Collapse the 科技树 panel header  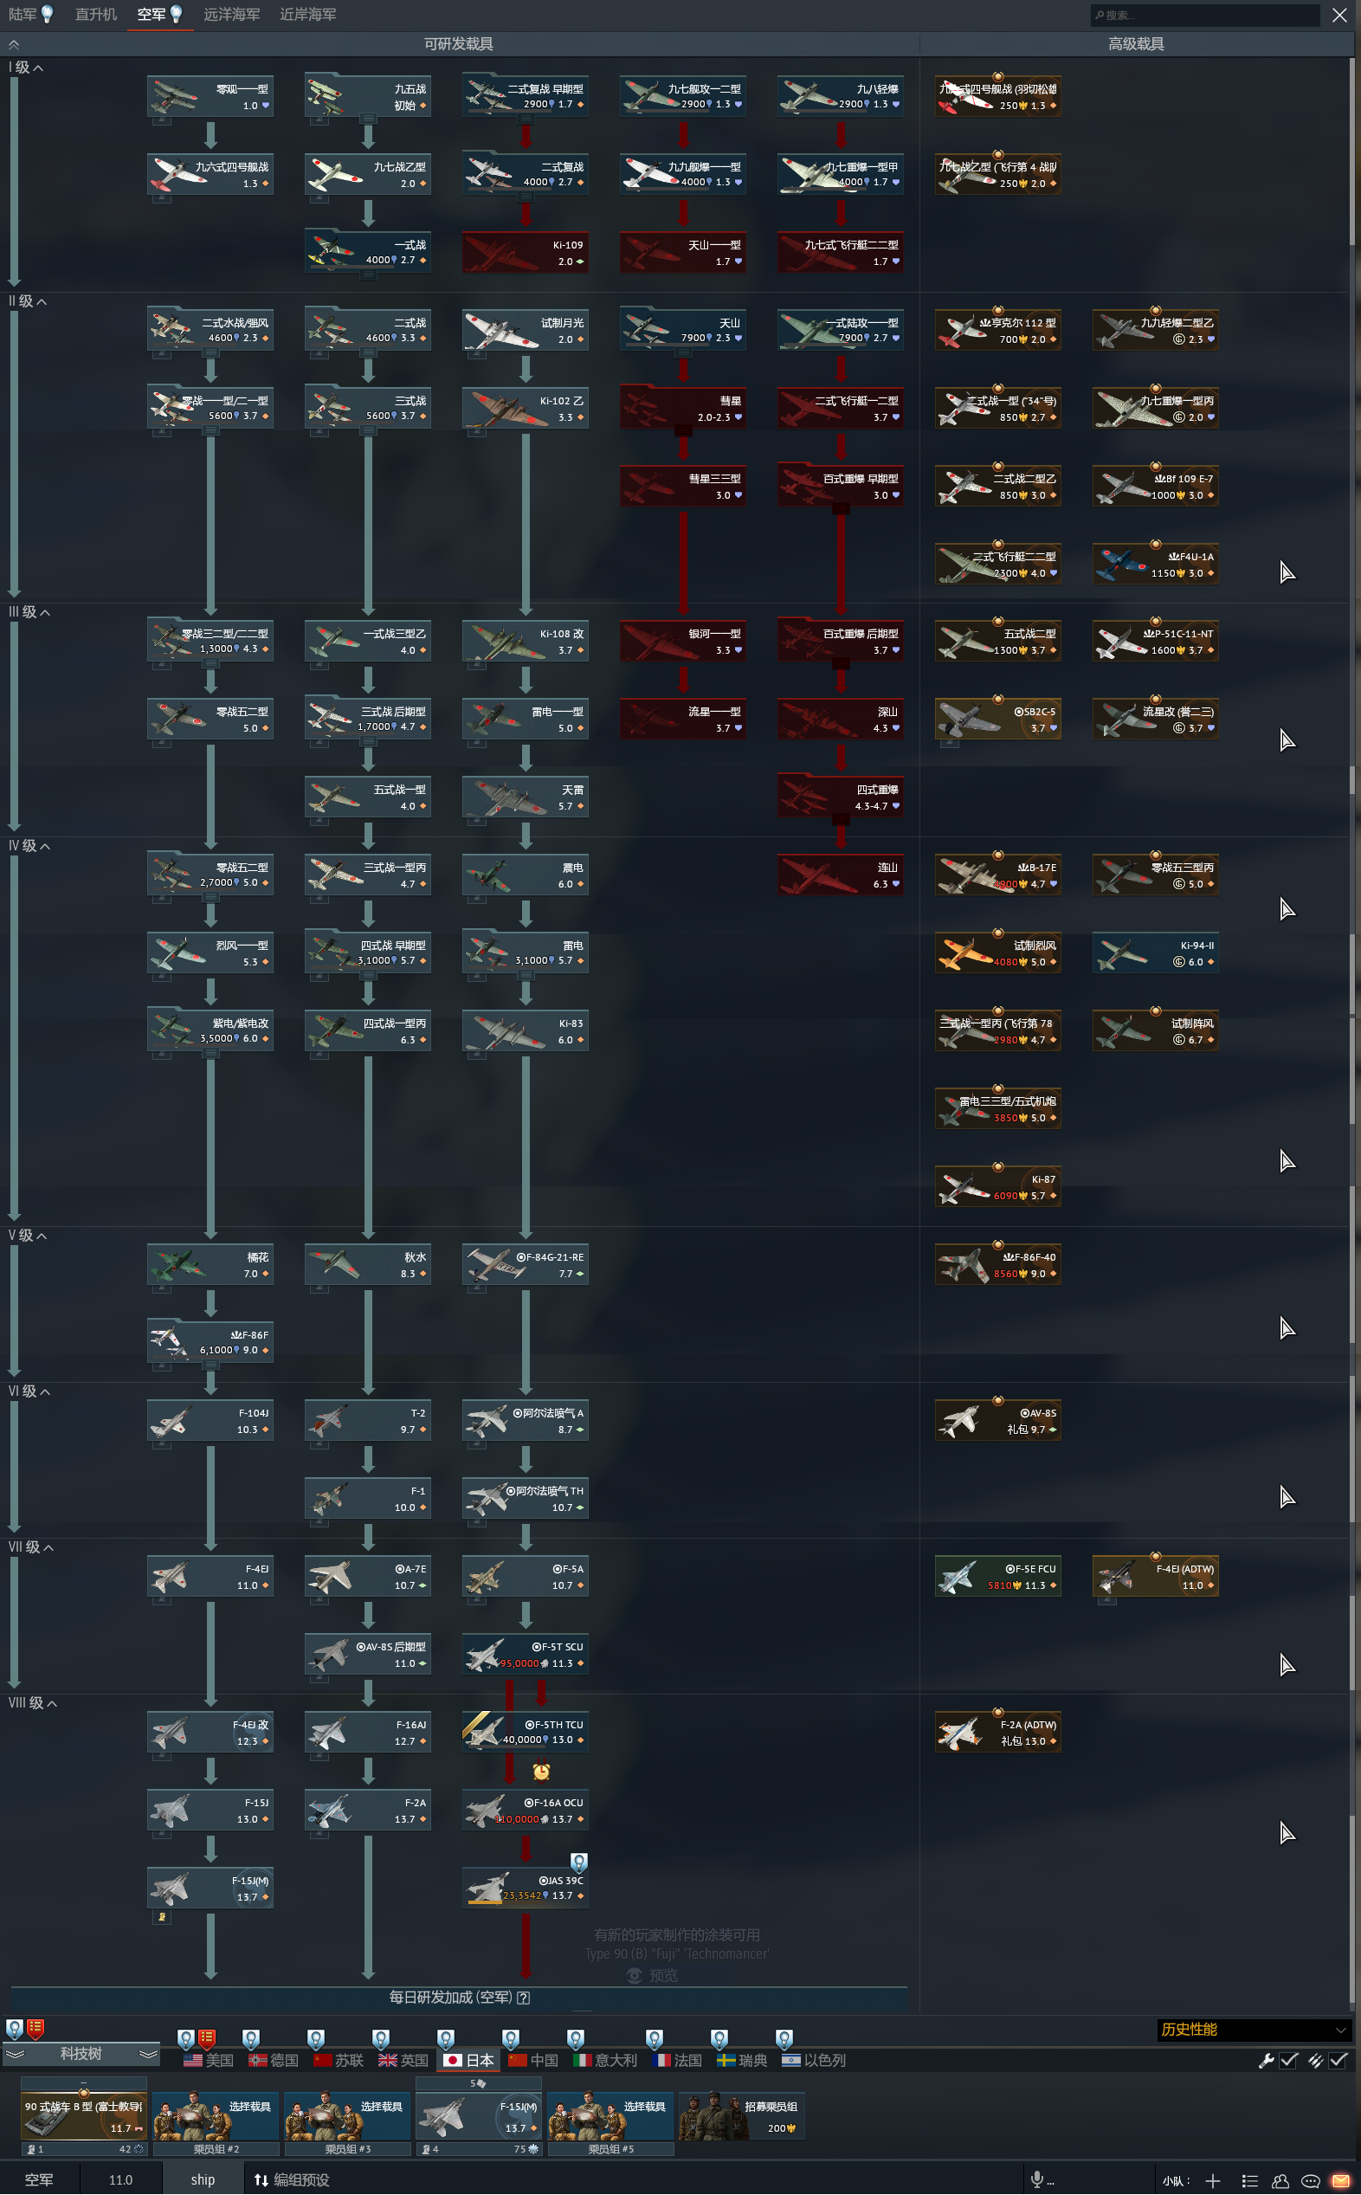(81, 2054)
